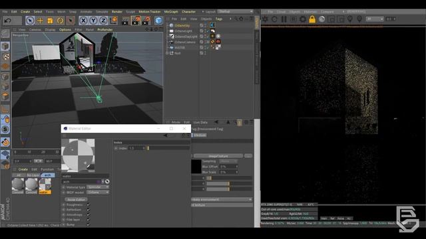Select WATER object row
The image size is (426, 239).
click(180, 47)
